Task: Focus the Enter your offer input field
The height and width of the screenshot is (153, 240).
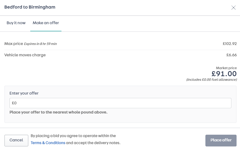Action: 120,103
